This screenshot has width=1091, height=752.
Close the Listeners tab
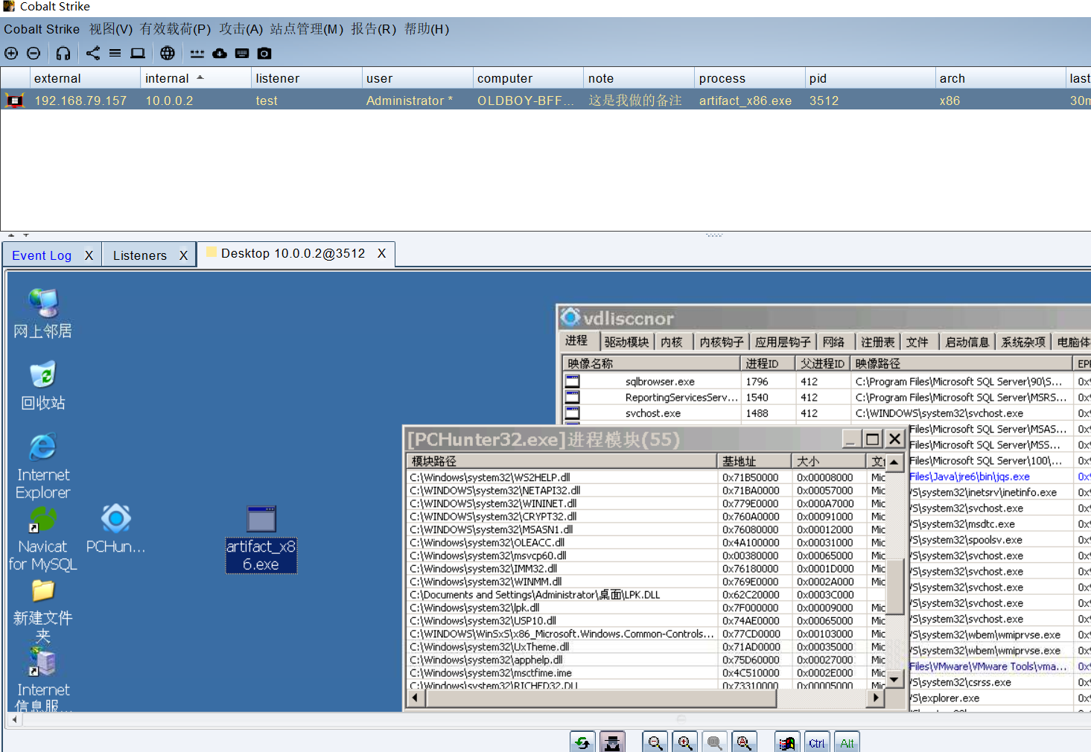pyautogui.click(x=183, y=255)
